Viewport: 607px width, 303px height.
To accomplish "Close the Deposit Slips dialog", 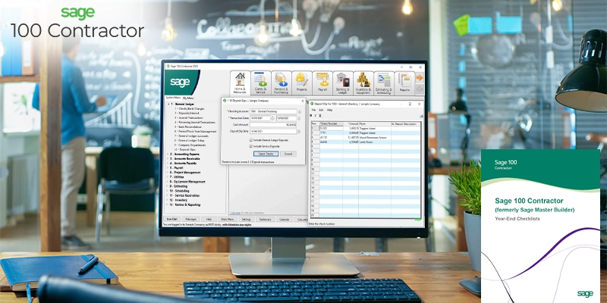I will tap(303, 101).
